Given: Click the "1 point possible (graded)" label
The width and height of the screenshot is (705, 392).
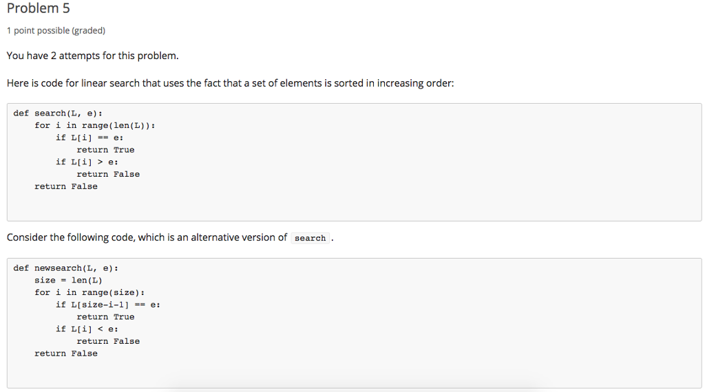Looking at the screenshot, I should (56, 31).
